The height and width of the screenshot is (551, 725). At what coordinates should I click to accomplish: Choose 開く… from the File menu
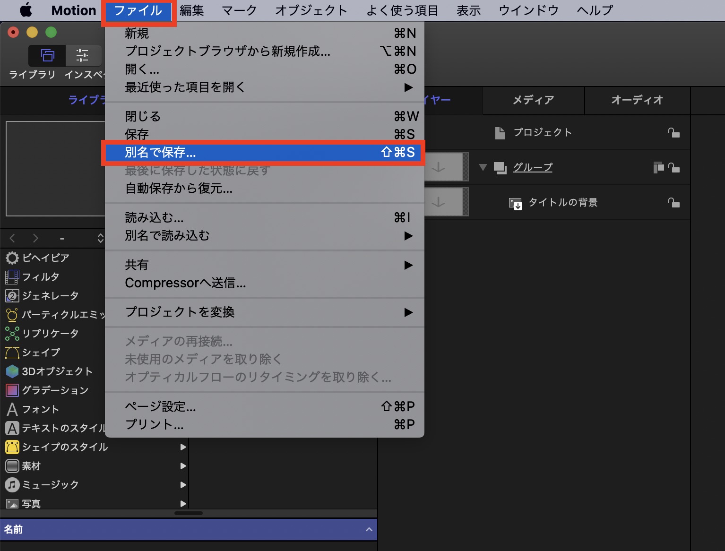[265, 69]
